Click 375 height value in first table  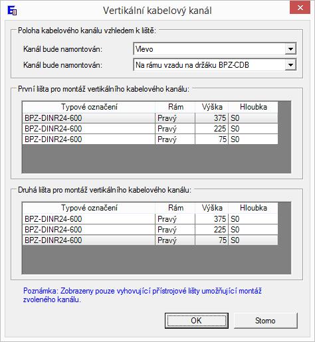coord(211,118)
